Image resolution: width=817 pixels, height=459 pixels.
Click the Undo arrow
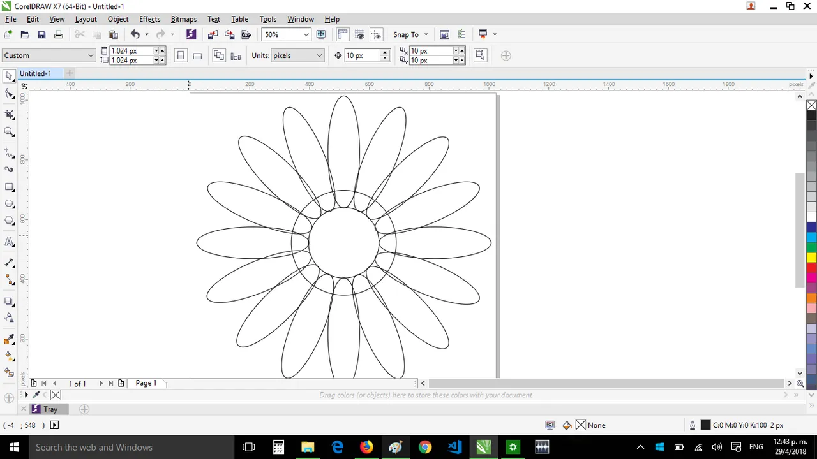click(135, 34)
